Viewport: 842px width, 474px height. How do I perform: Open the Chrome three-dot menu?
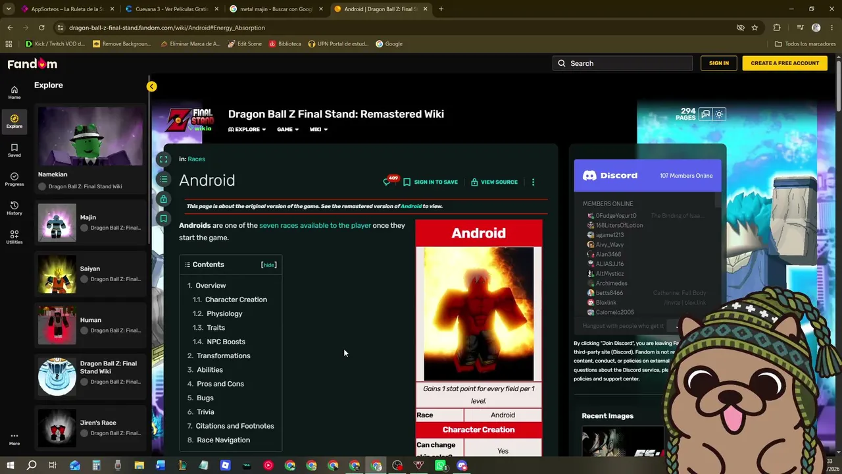831,28
